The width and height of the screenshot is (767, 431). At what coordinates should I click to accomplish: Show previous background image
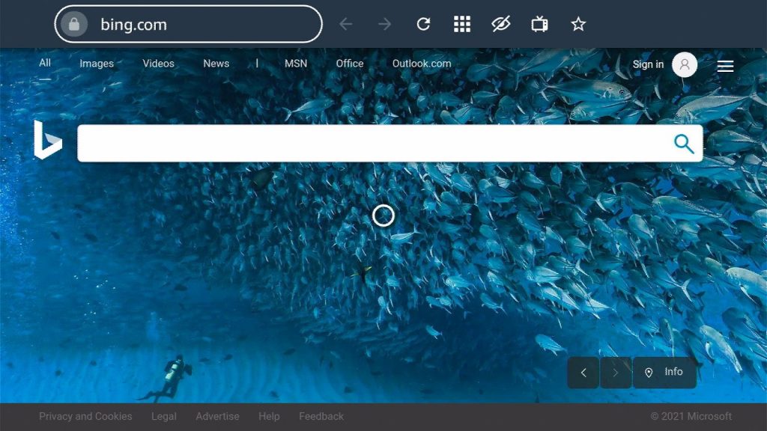point(583,373)
